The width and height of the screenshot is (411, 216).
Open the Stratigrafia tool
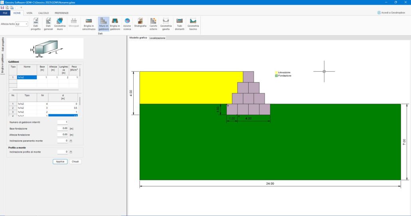click(x=140, y=24)
